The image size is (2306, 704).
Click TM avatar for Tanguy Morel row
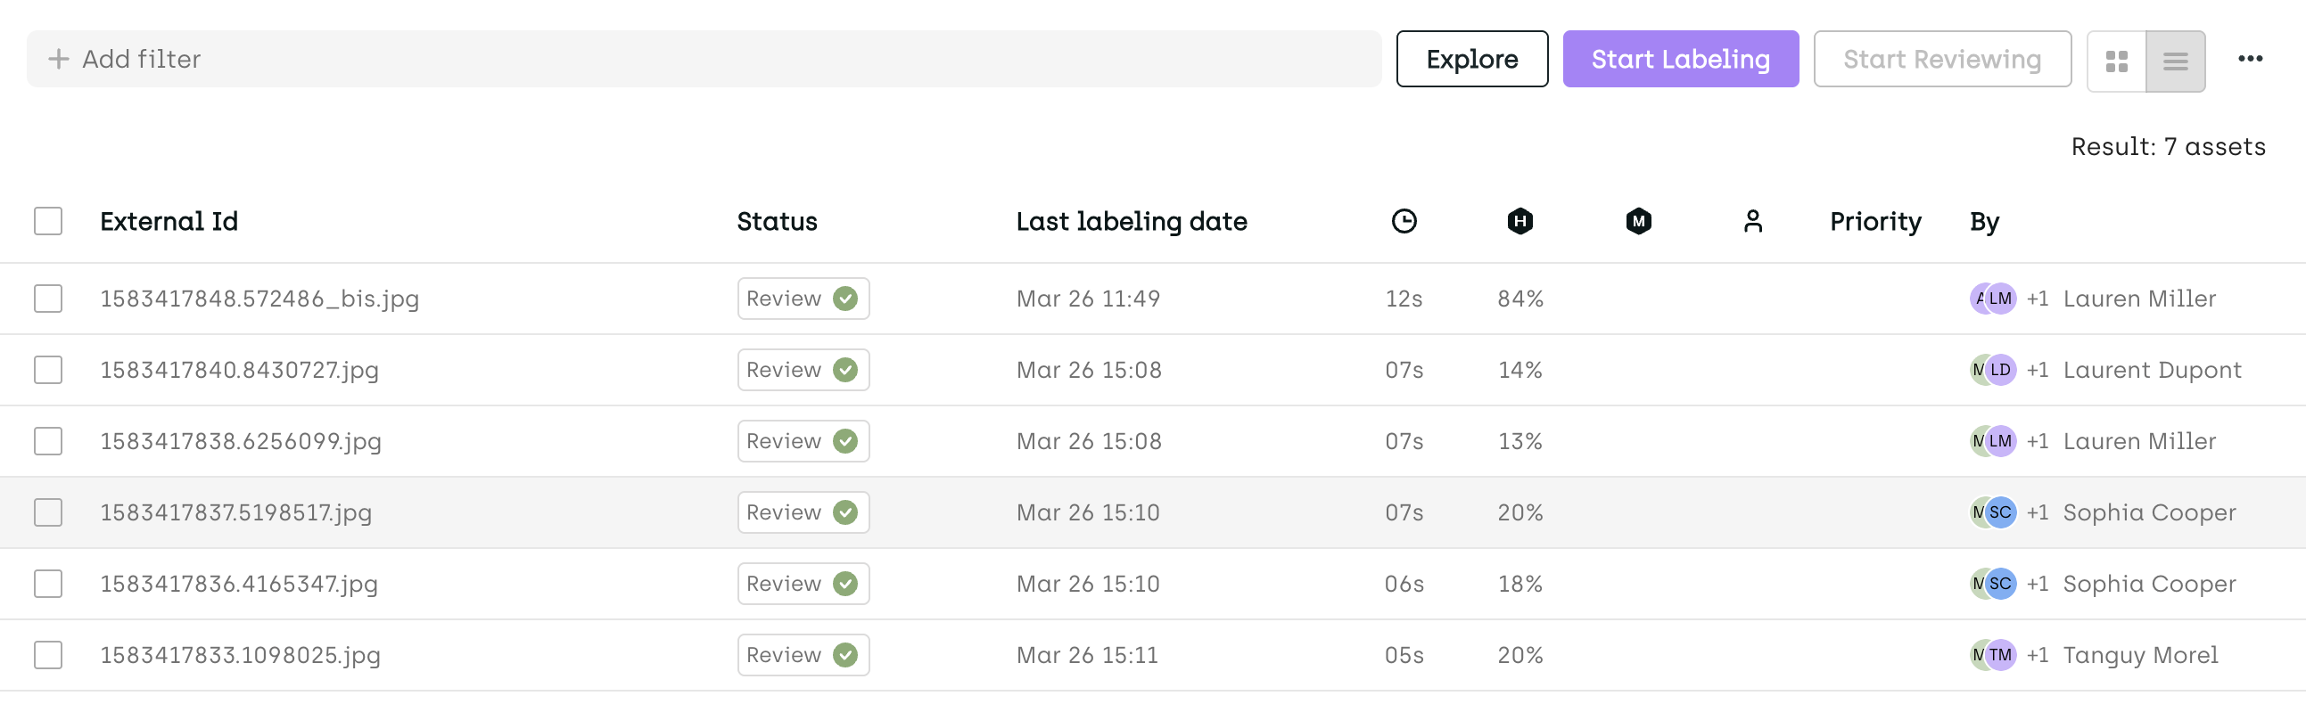(2001, 655)
